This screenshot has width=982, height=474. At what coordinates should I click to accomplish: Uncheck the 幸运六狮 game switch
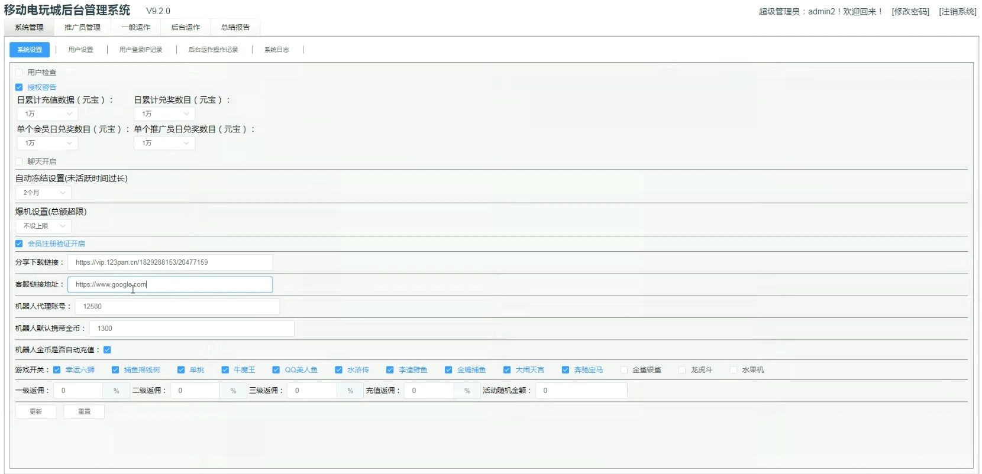click(57, 370)
